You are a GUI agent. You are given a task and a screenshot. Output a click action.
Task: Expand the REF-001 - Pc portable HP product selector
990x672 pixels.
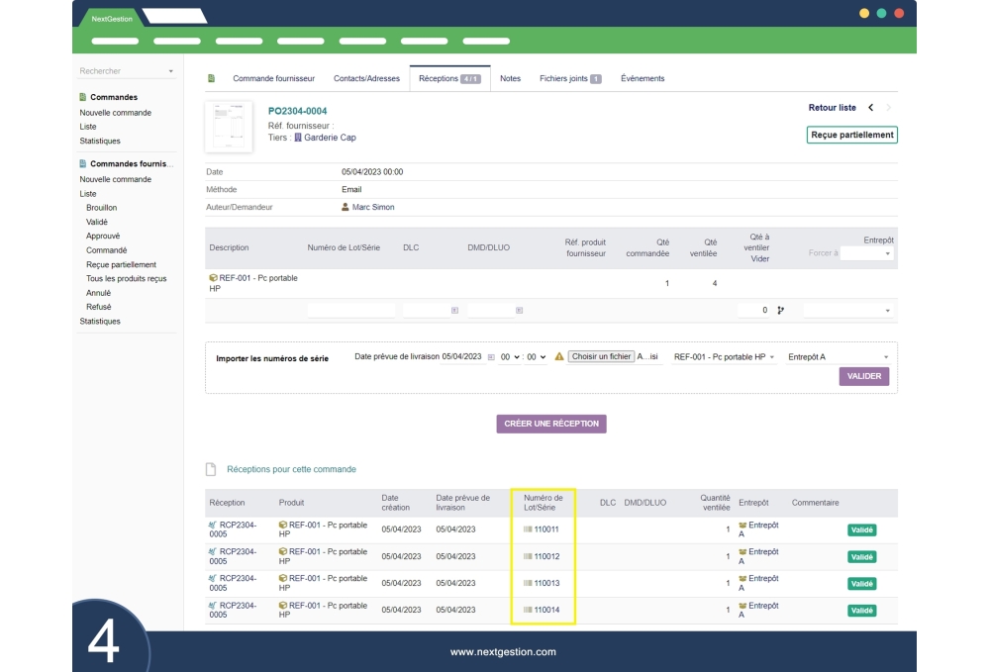724,357
